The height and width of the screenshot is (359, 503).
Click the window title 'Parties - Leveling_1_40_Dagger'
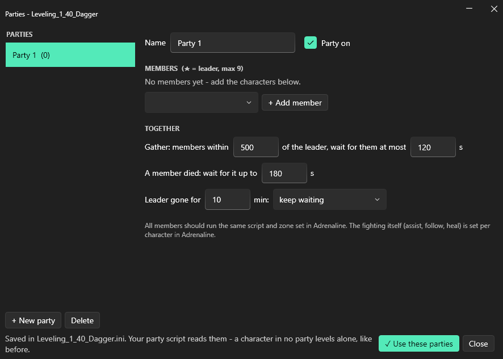click(52, 14)
